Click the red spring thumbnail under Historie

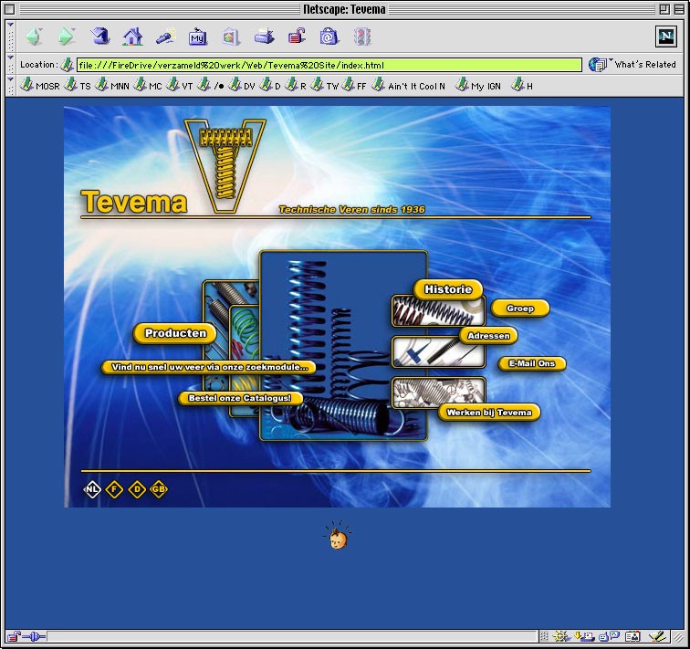click(438, 311)
